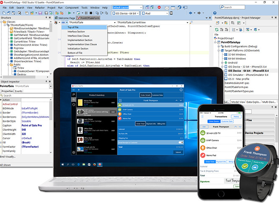The width and height of the screenshot is (279, 203).
Task: Navigate back with blue left arrow
Action: coord(190,13)
